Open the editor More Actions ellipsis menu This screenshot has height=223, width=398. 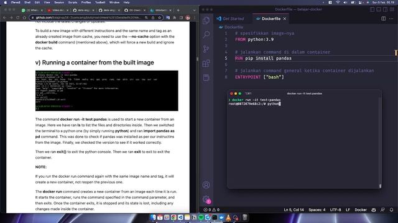pyautogui.click(x=391, y=19)
